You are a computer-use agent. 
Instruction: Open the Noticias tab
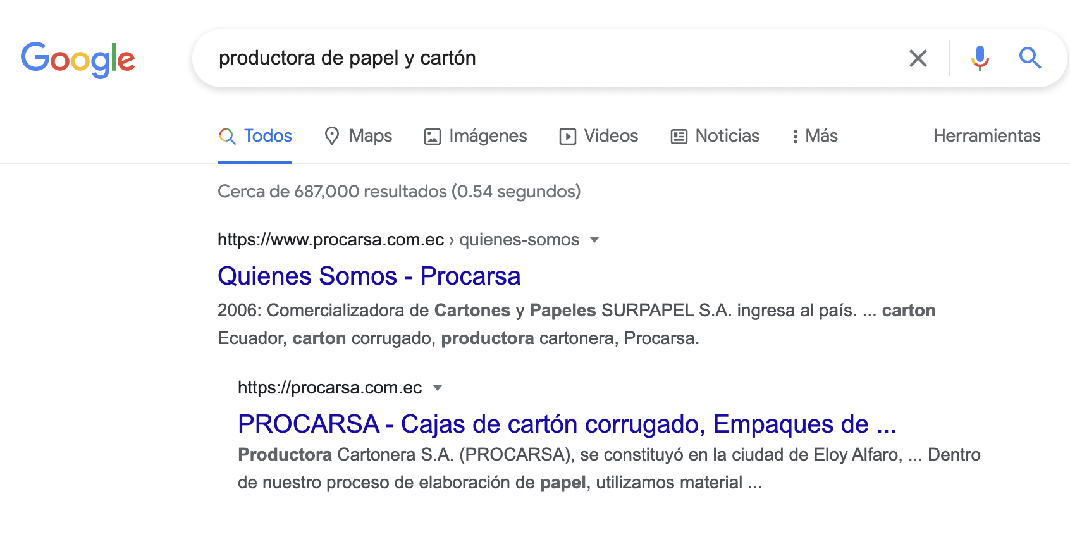(x=715, y=136)
